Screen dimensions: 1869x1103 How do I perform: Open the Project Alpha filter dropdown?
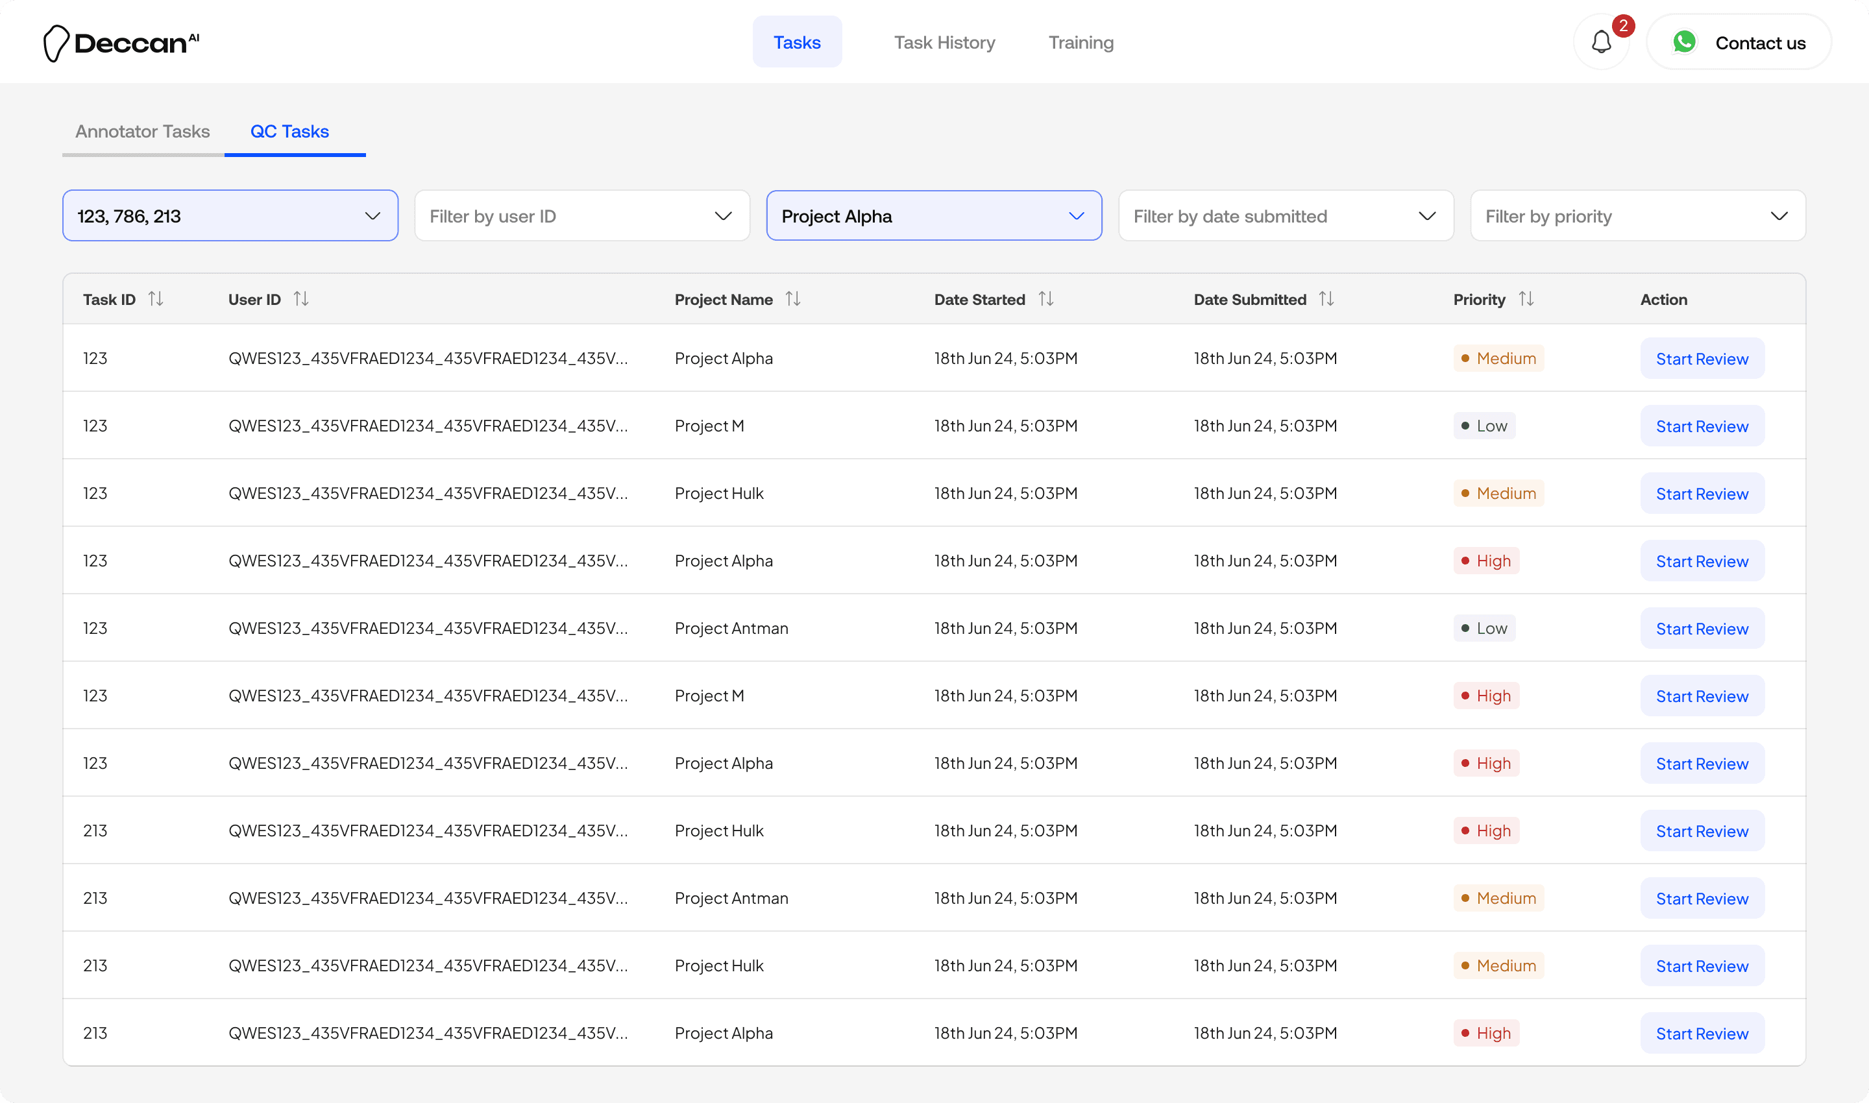tap(933, 216)
